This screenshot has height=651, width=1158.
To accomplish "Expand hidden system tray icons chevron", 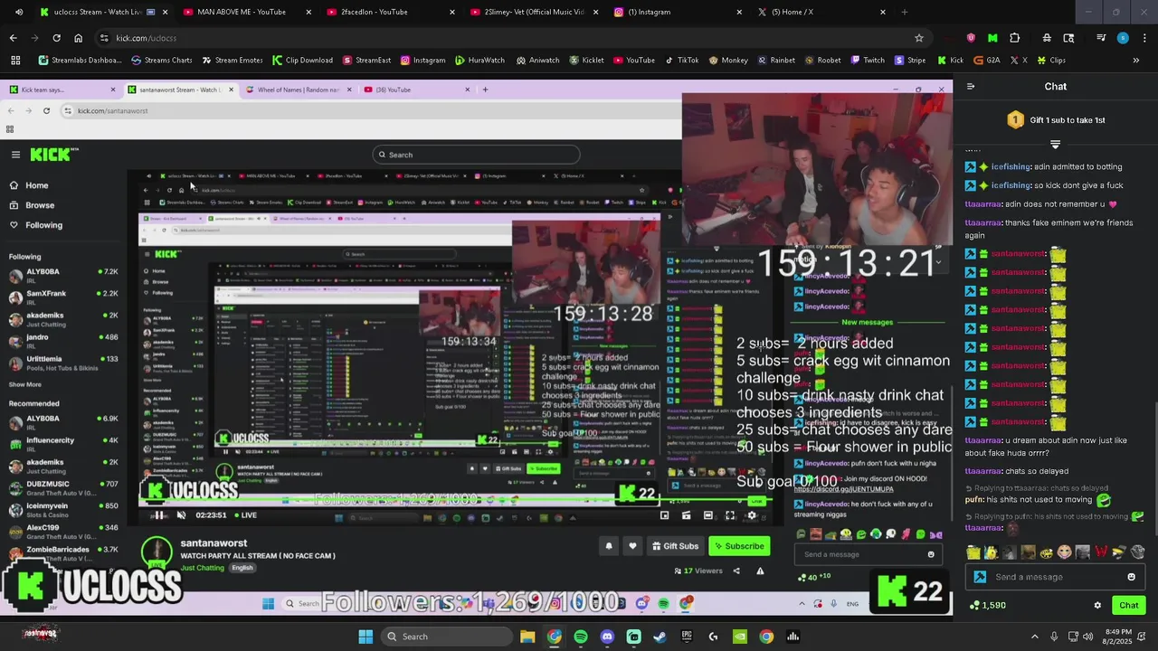I will [1035, 637].
